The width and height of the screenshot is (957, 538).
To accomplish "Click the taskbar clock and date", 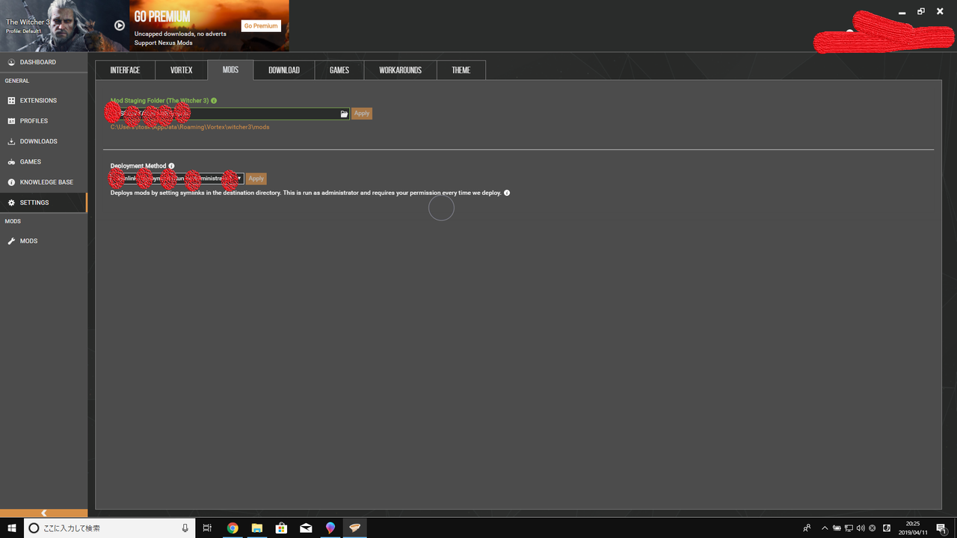I will [913, 528].
